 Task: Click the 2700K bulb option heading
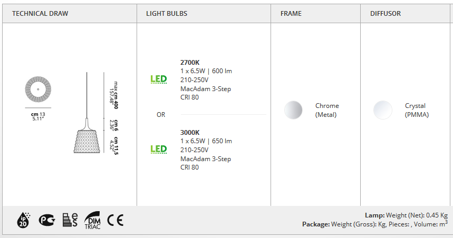190,62
